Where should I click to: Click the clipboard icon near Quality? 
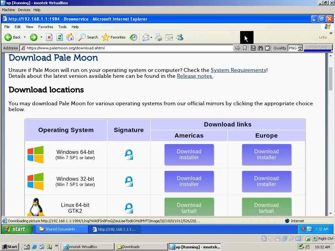click(x=268, y=48)
